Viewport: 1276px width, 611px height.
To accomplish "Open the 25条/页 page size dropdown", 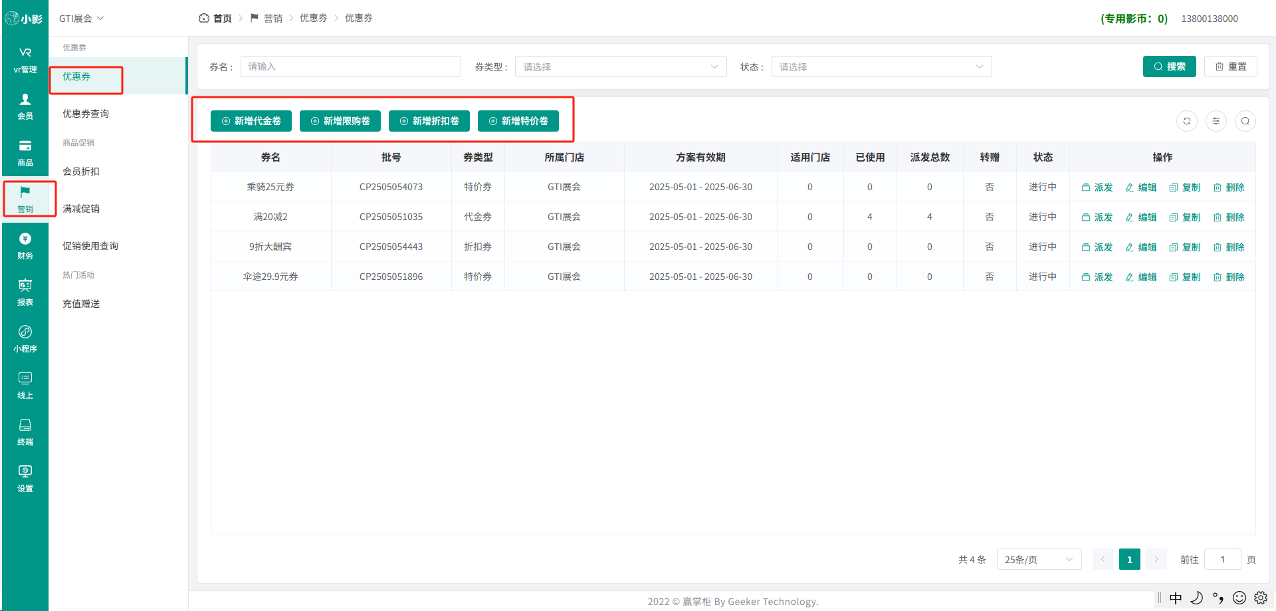I will (1039, 559).
